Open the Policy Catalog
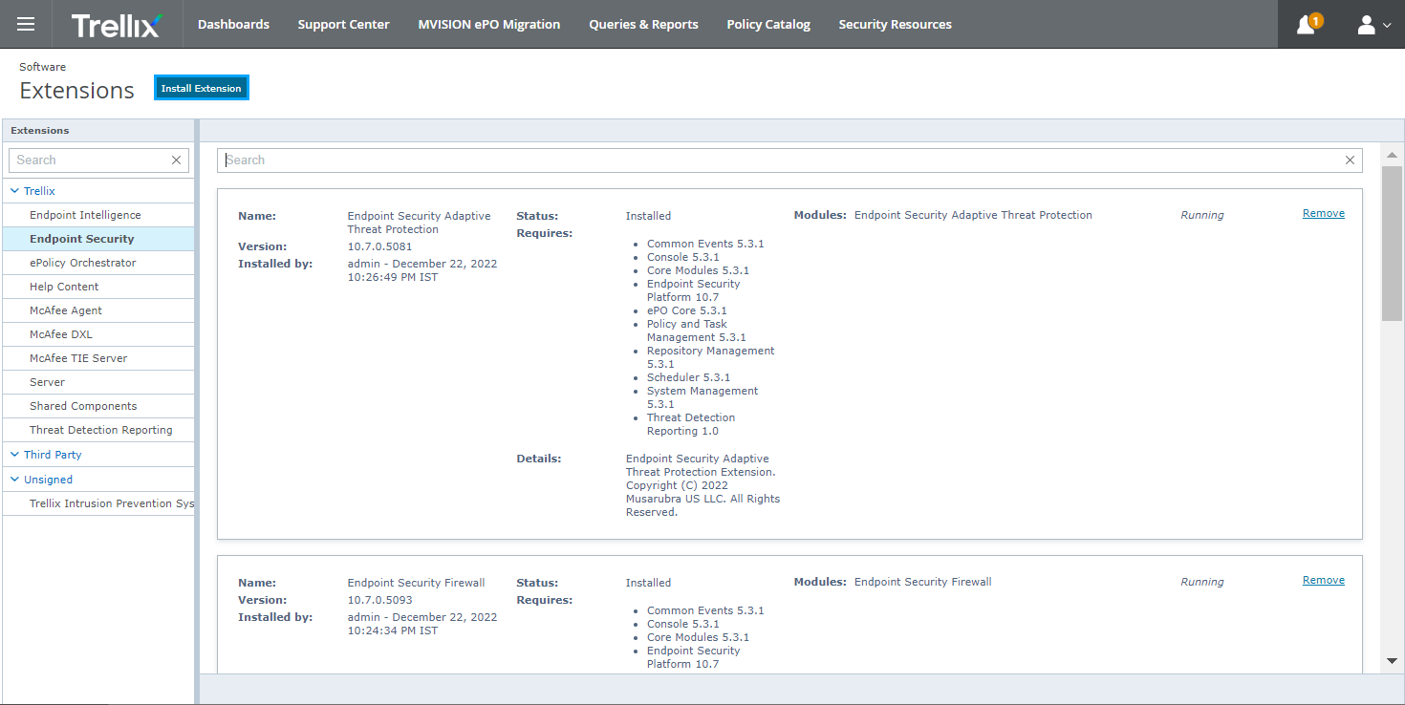 (x=768, y=24)
